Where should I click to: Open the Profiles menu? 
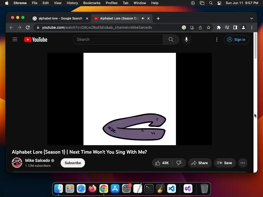[x=111, y=3]
